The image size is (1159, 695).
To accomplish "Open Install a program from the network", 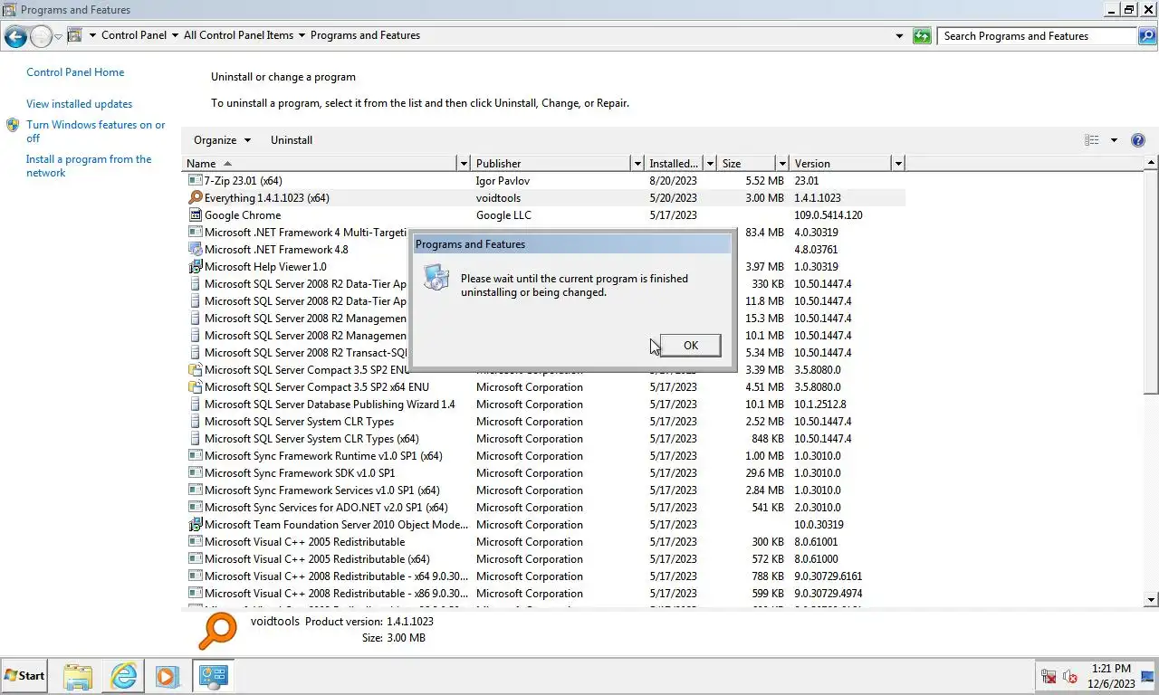I will pos(89,167).
